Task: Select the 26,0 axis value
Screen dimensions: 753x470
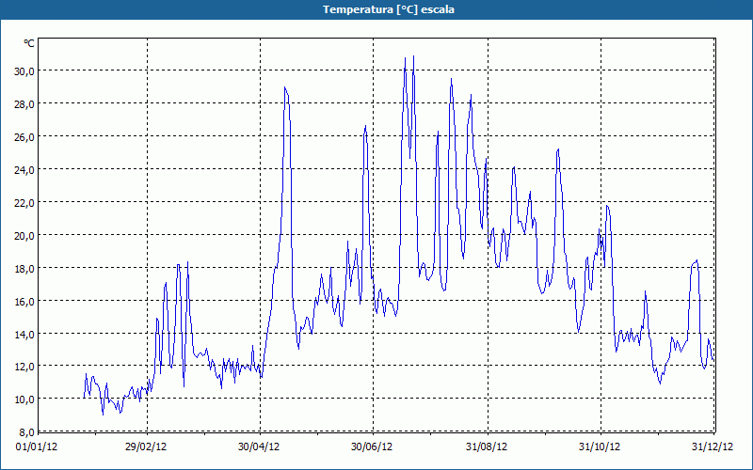Action: tap(24, 136)
